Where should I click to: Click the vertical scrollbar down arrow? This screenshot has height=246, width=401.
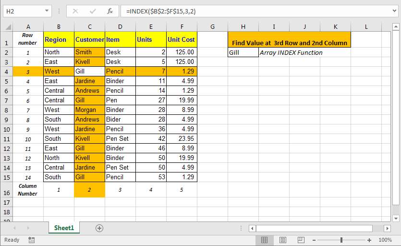pos(396,218)
